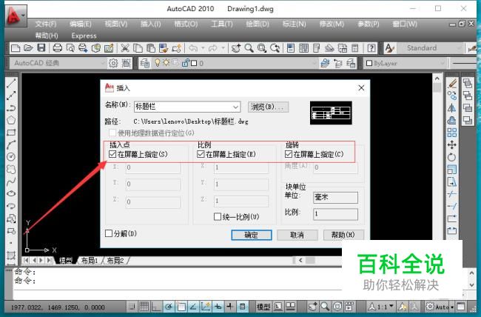
Task: Click the layer 0 color swatch square
Action: coord(194,63)
